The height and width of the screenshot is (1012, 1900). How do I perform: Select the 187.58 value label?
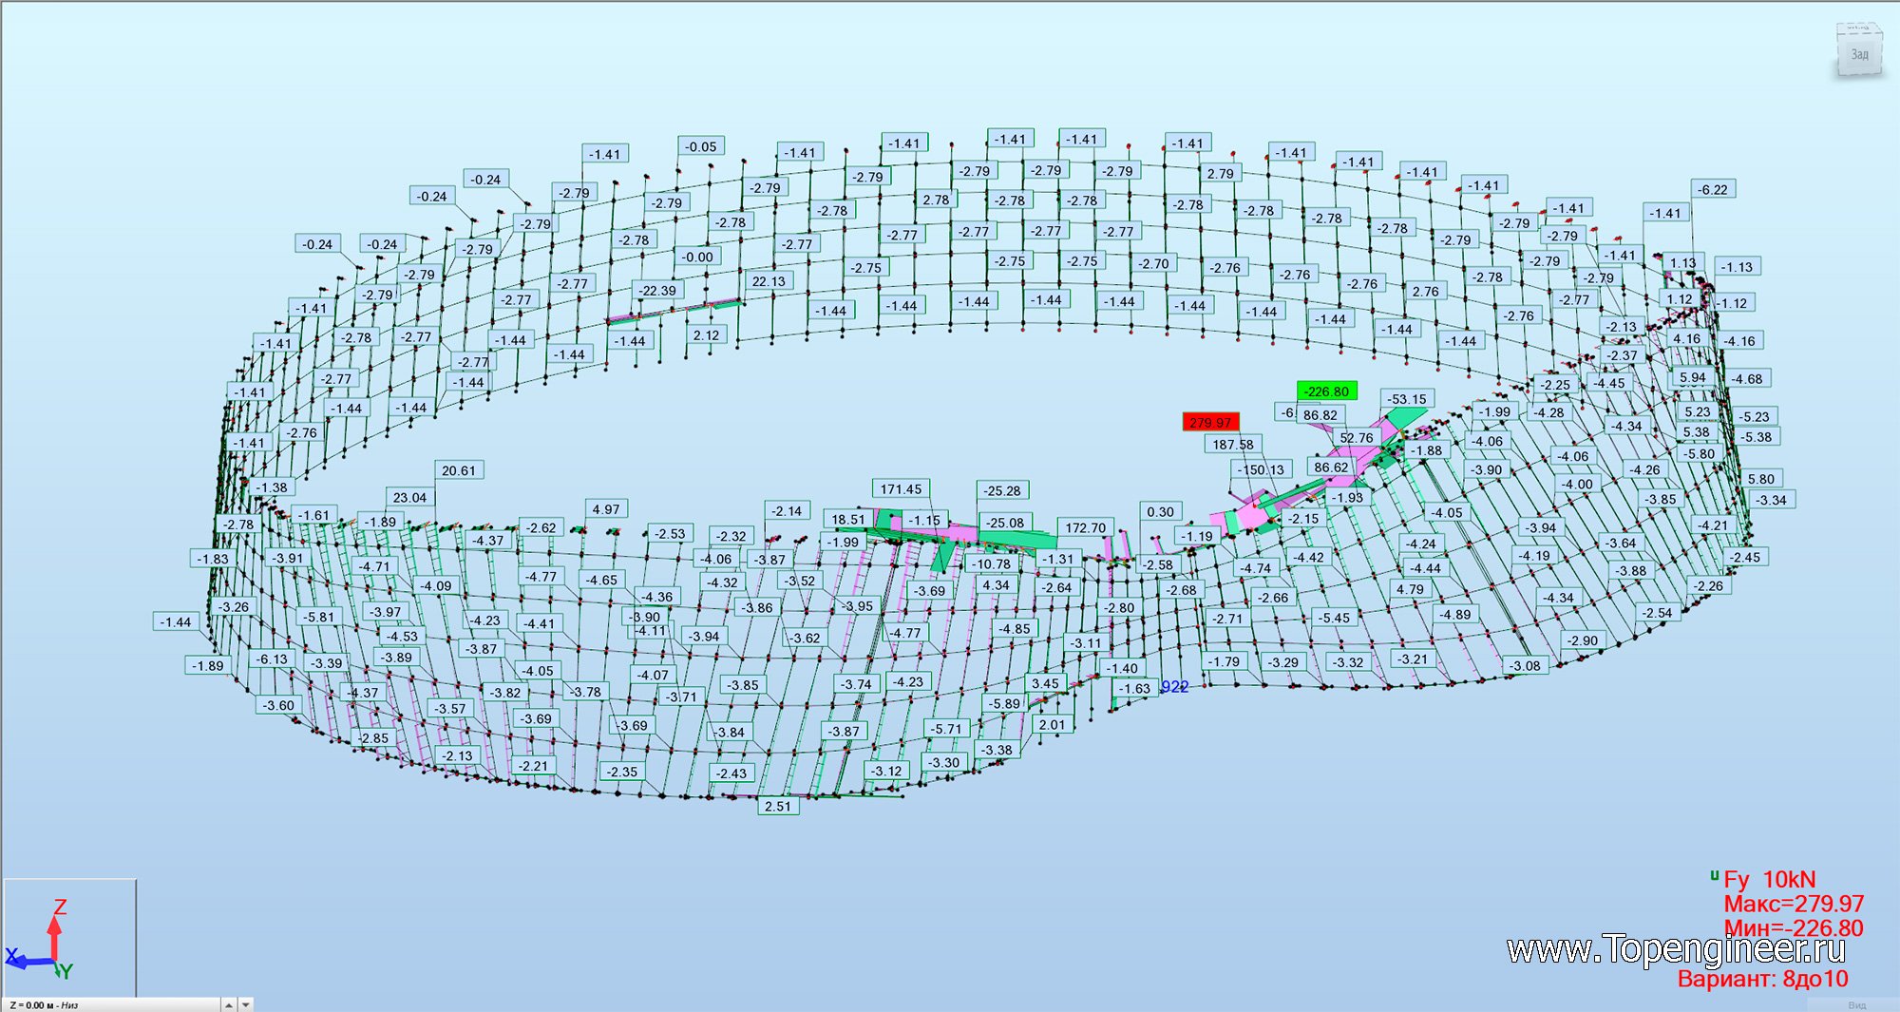1233,444
